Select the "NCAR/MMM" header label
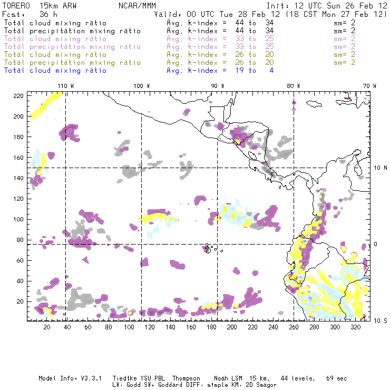The width and height of the screenshot is (390, 390). (x=137, y=6)
